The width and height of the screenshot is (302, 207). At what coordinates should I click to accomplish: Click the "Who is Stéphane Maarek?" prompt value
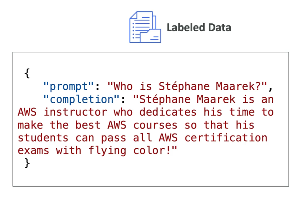[x=187, y=87]
